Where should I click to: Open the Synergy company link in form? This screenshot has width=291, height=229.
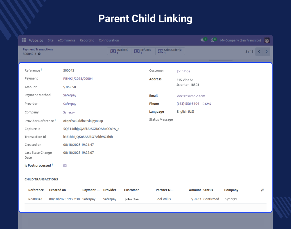click(x=69, y=112)
